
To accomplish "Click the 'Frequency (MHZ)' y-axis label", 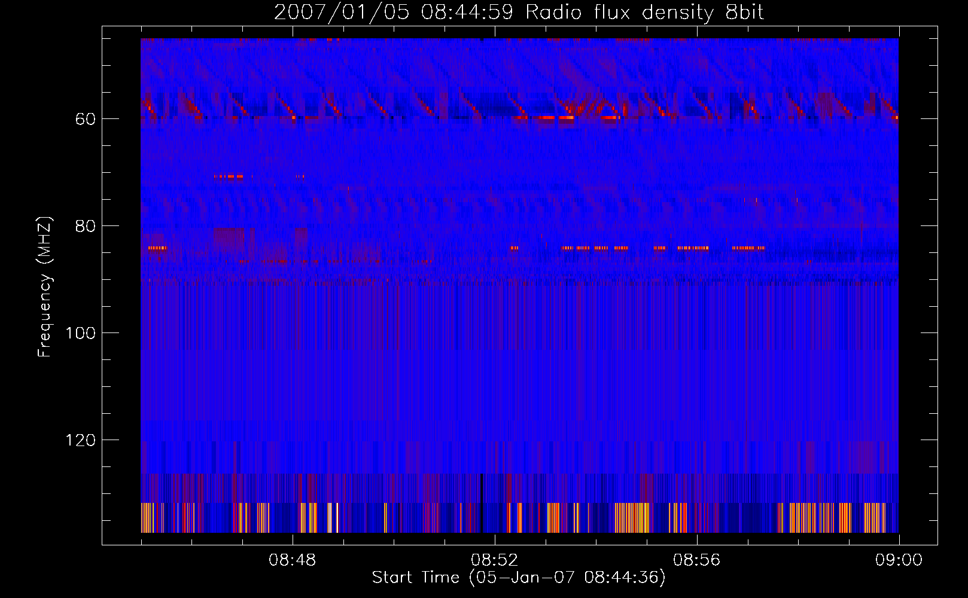I will (45, 287).
